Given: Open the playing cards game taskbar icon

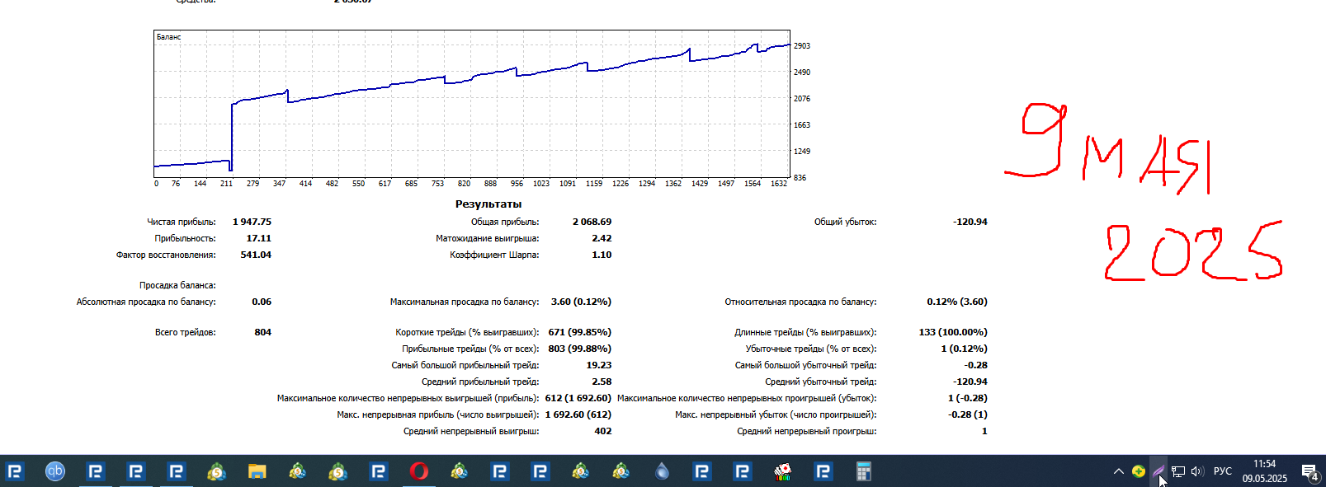Looking at the screenshot, I should 782,471.
